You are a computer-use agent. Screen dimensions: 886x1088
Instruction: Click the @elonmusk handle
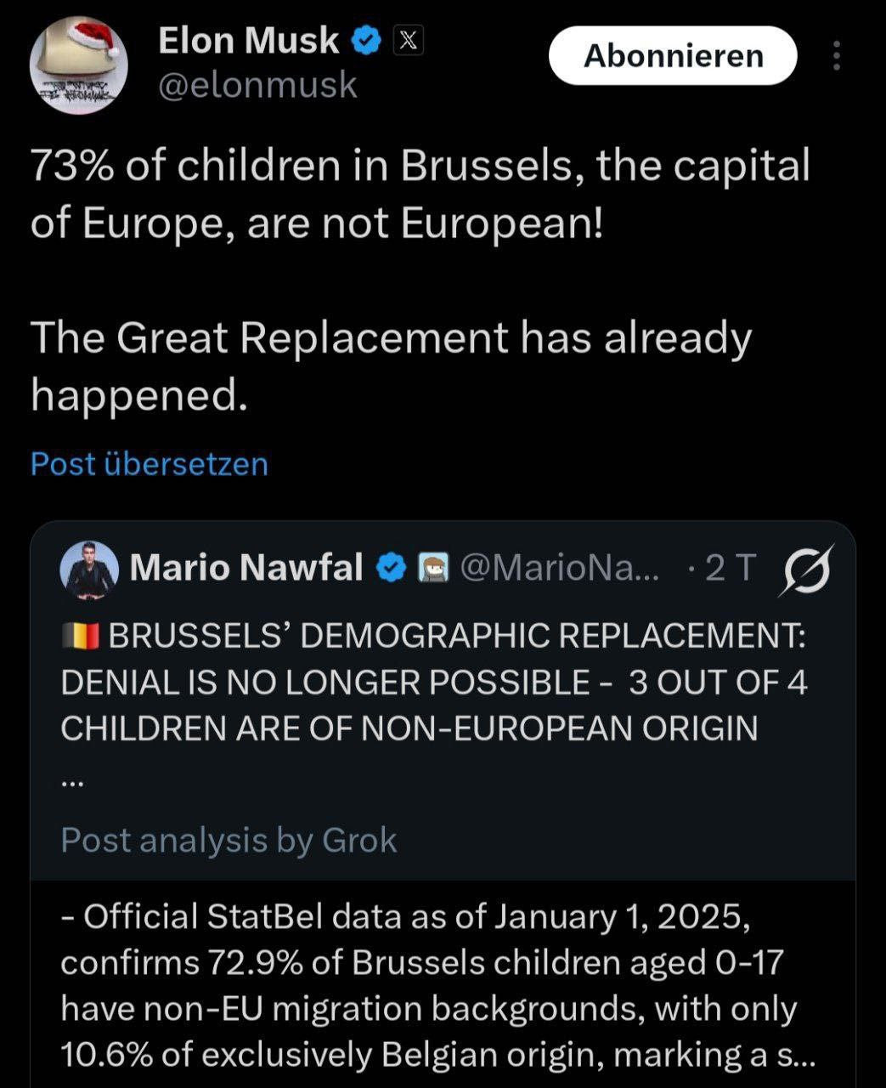(257, 86)
